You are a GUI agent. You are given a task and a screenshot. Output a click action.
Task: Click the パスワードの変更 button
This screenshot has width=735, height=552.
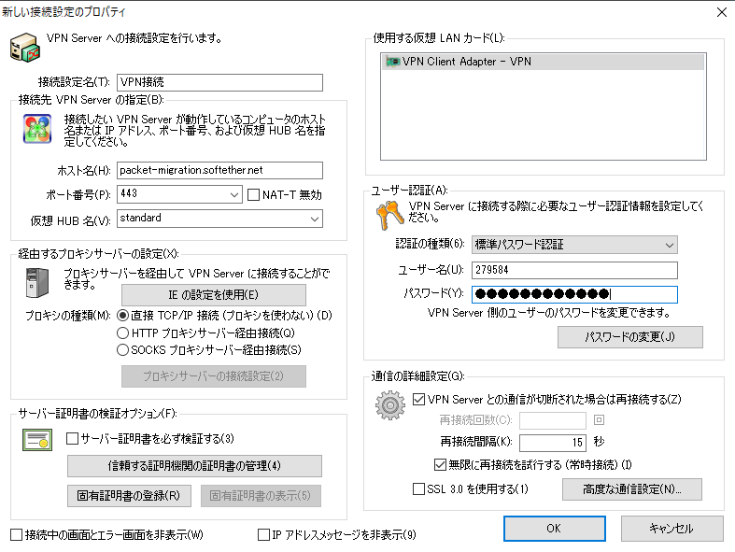click(629, 336)
